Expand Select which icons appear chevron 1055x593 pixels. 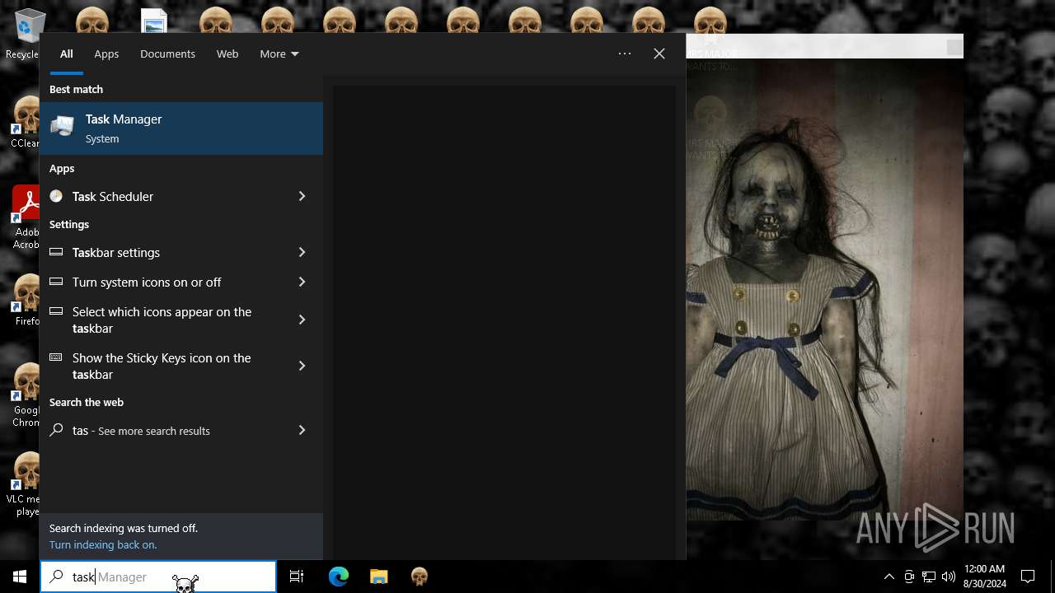[302, 320]
